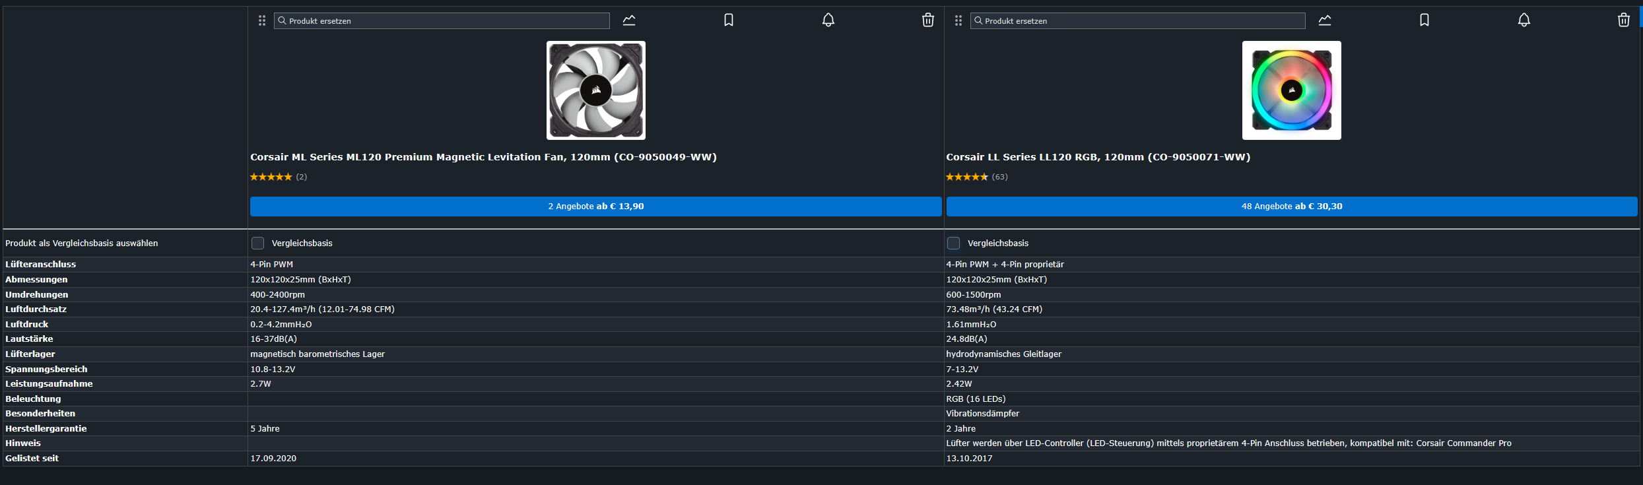Focus the 'Produkt ersetzen' field above LL120
Image resolution: width=1643 pixels, height=485 pixels.
pyautogui.click(x=1138, y=20)
